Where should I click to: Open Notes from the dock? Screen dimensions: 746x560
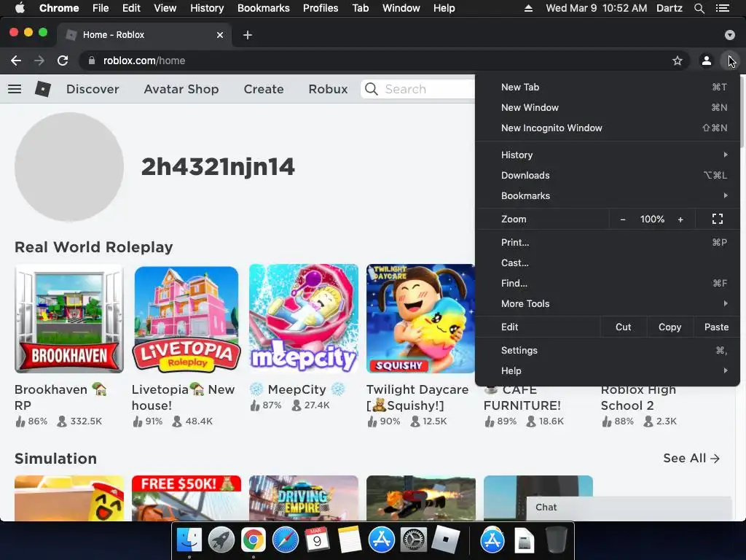[349, 540]
